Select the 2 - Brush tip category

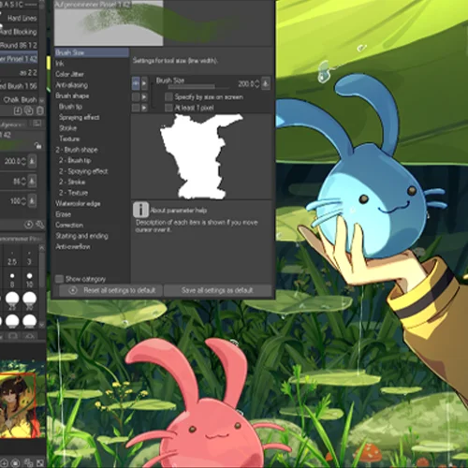point(92,160)
